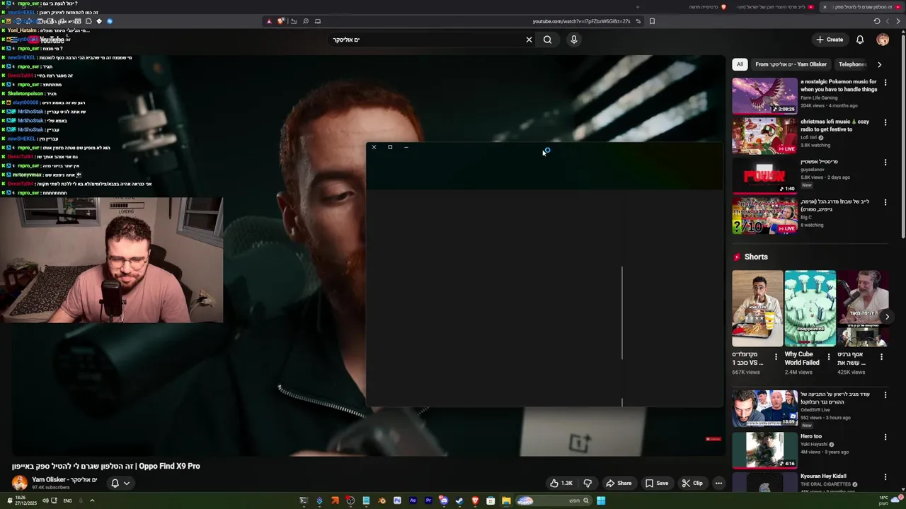
Task: Open Microsoft Store from the taskbar
Action: [x=491, y=501]
